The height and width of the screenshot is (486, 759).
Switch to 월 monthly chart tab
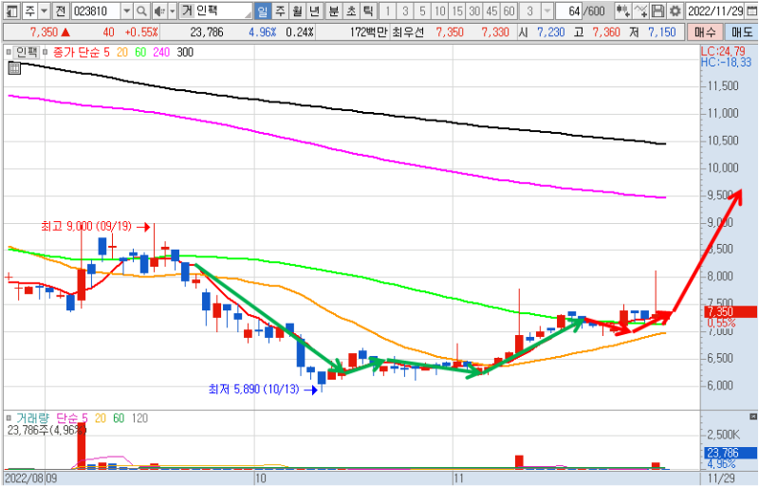[297, 10]
